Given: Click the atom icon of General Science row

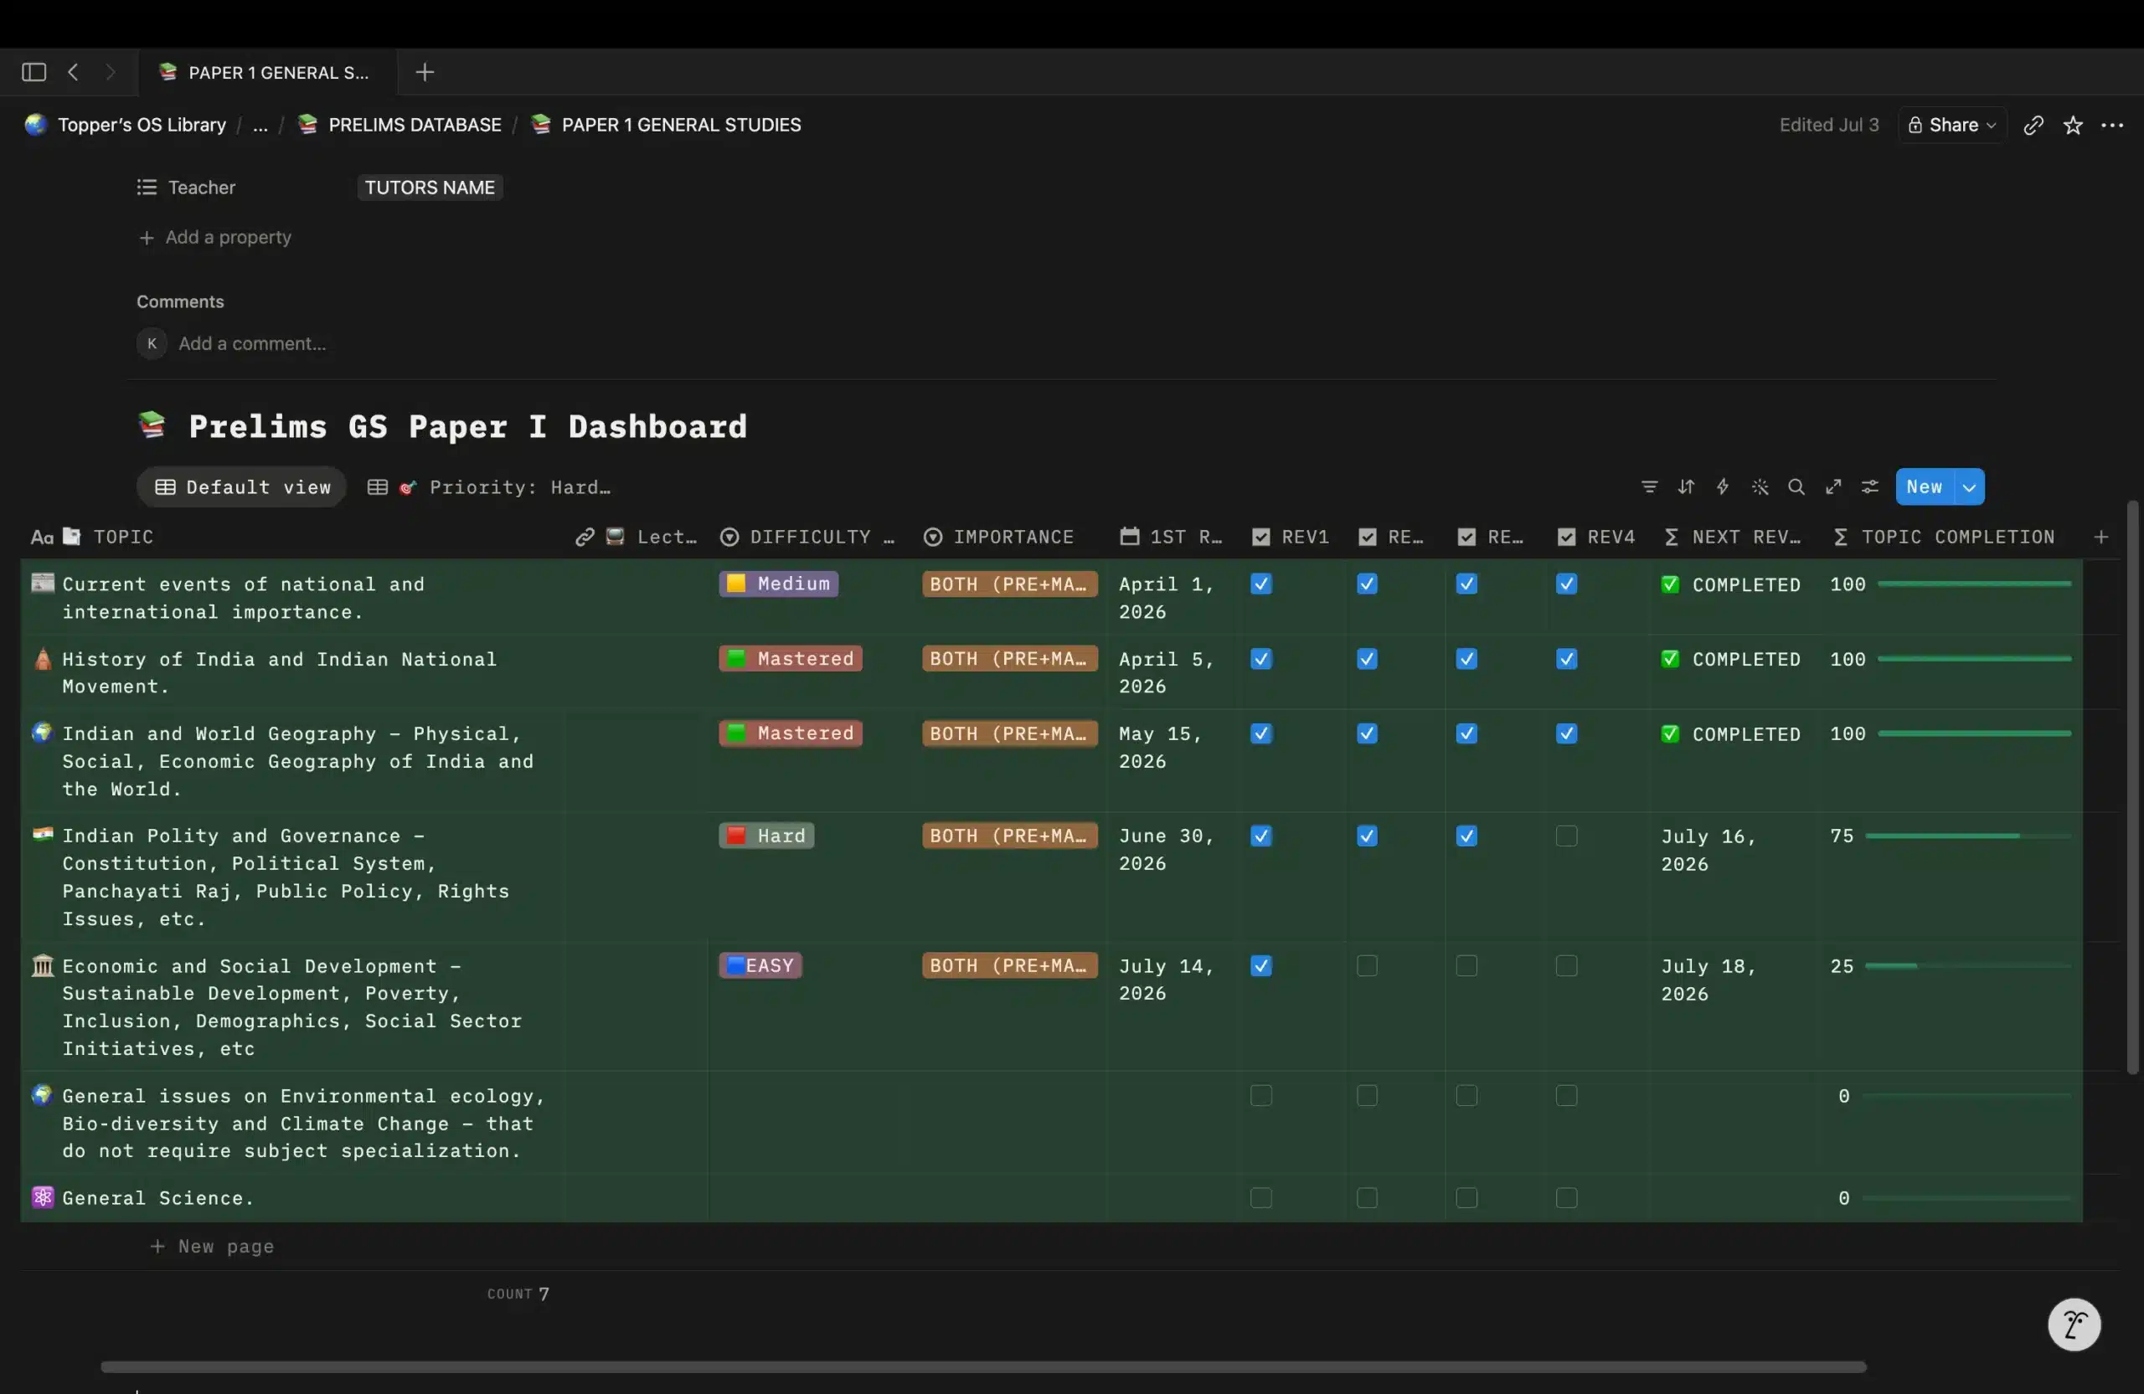Looking at the screenshot, I should (x=43, y=1198).
